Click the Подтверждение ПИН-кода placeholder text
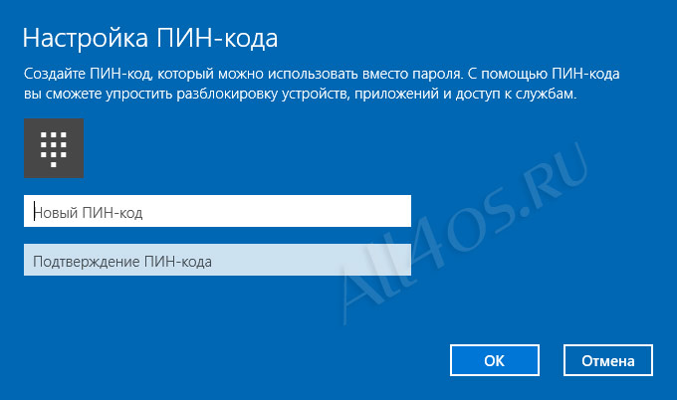The image size is (677, 400). [122, 262]
